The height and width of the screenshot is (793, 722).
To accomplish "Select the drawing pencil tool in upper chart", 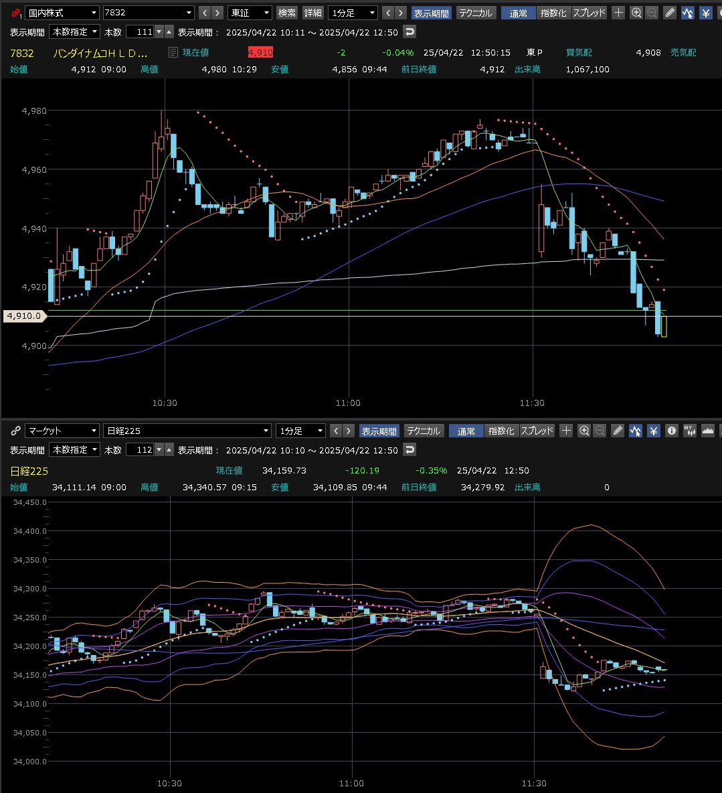I will [x=670, y=13].
